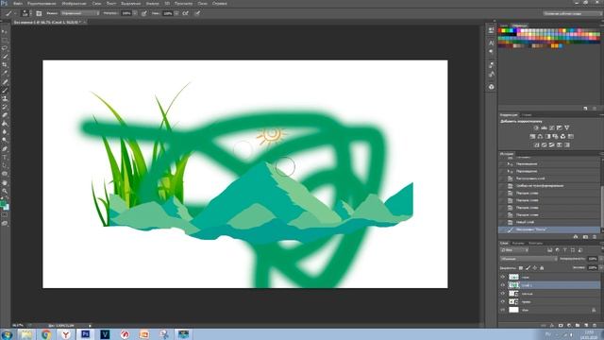Open the layer filter kind dropdown
Screen dimensions: 604x340
coord(514,249)
